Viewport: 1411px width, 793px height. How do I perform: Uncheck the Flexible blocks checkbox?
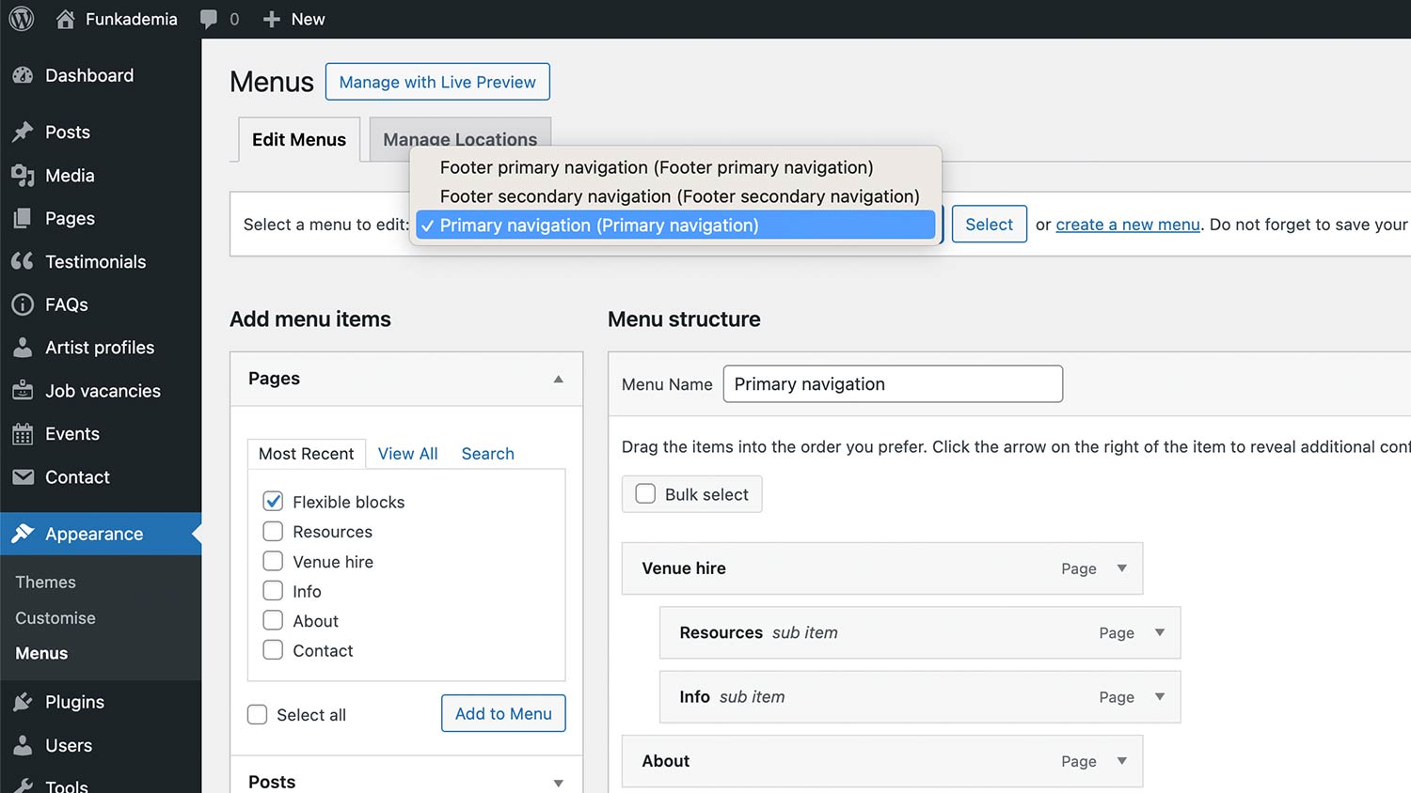tap(273, 502)
